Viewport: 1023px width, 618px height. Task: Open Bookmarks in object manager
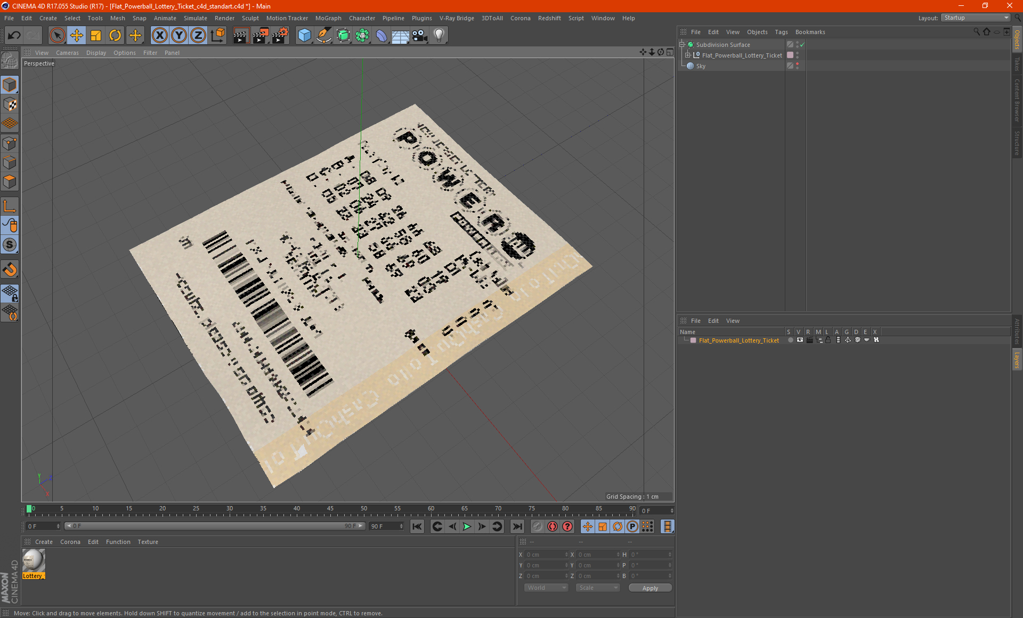[810, 32]
